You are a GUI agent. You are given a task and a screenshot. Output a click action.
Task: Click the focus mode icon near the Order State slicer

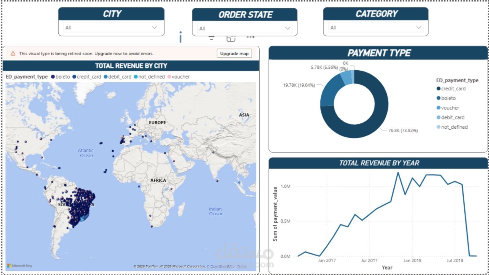tap(231, 38)
